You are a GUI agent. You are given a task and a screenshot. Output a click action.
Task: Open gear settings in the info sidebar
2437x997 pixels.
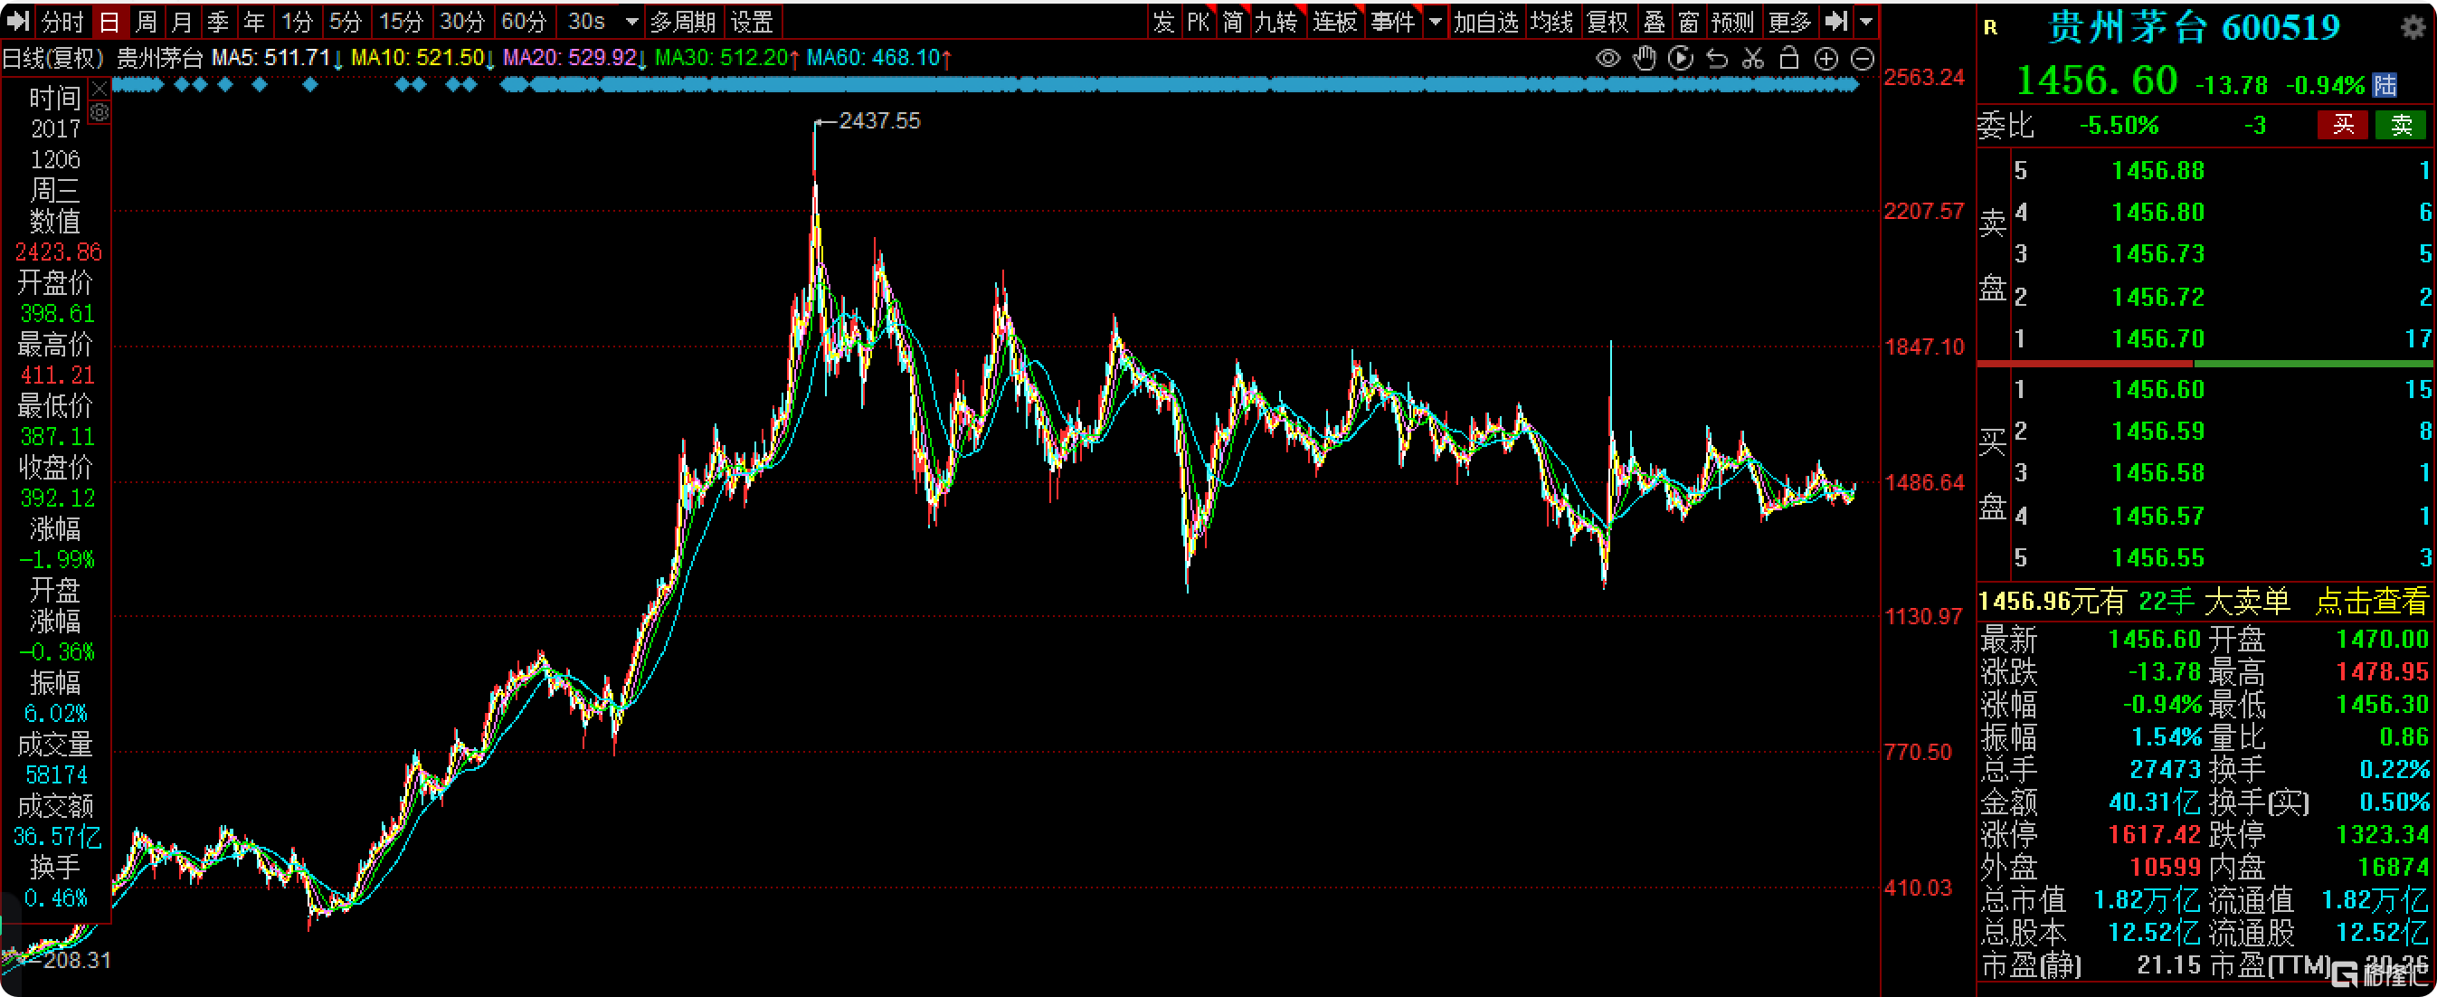100,113
